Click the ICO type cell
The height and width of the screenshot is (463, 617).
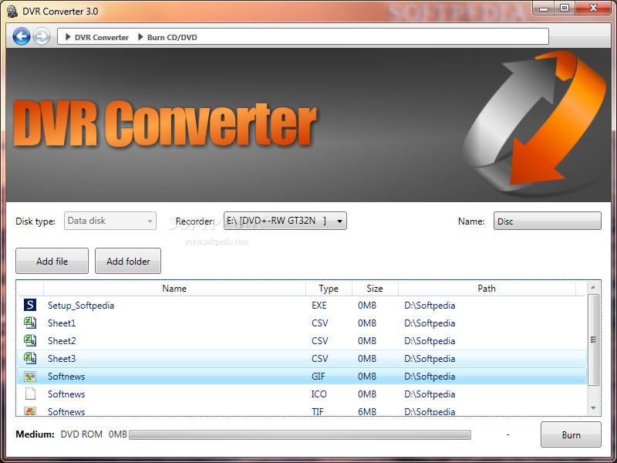point(319,394)
